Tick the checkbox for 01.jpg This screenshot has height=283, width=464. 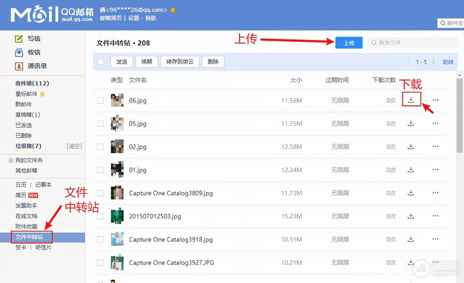100,170
